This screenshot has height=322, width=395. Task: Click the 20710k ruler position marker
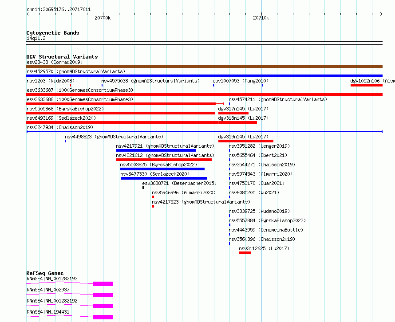[261, 18]
